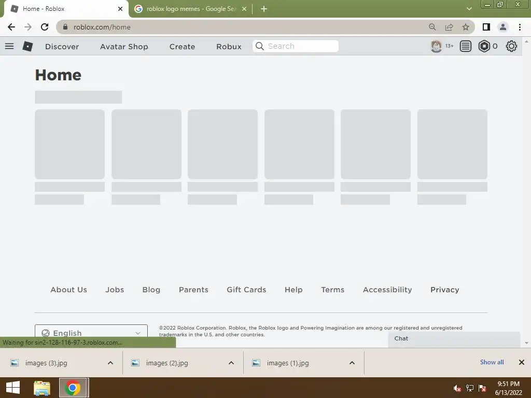This screenshot has width=531, height=398.
Task: Click the 13+ age label
Action: (449, 46)
